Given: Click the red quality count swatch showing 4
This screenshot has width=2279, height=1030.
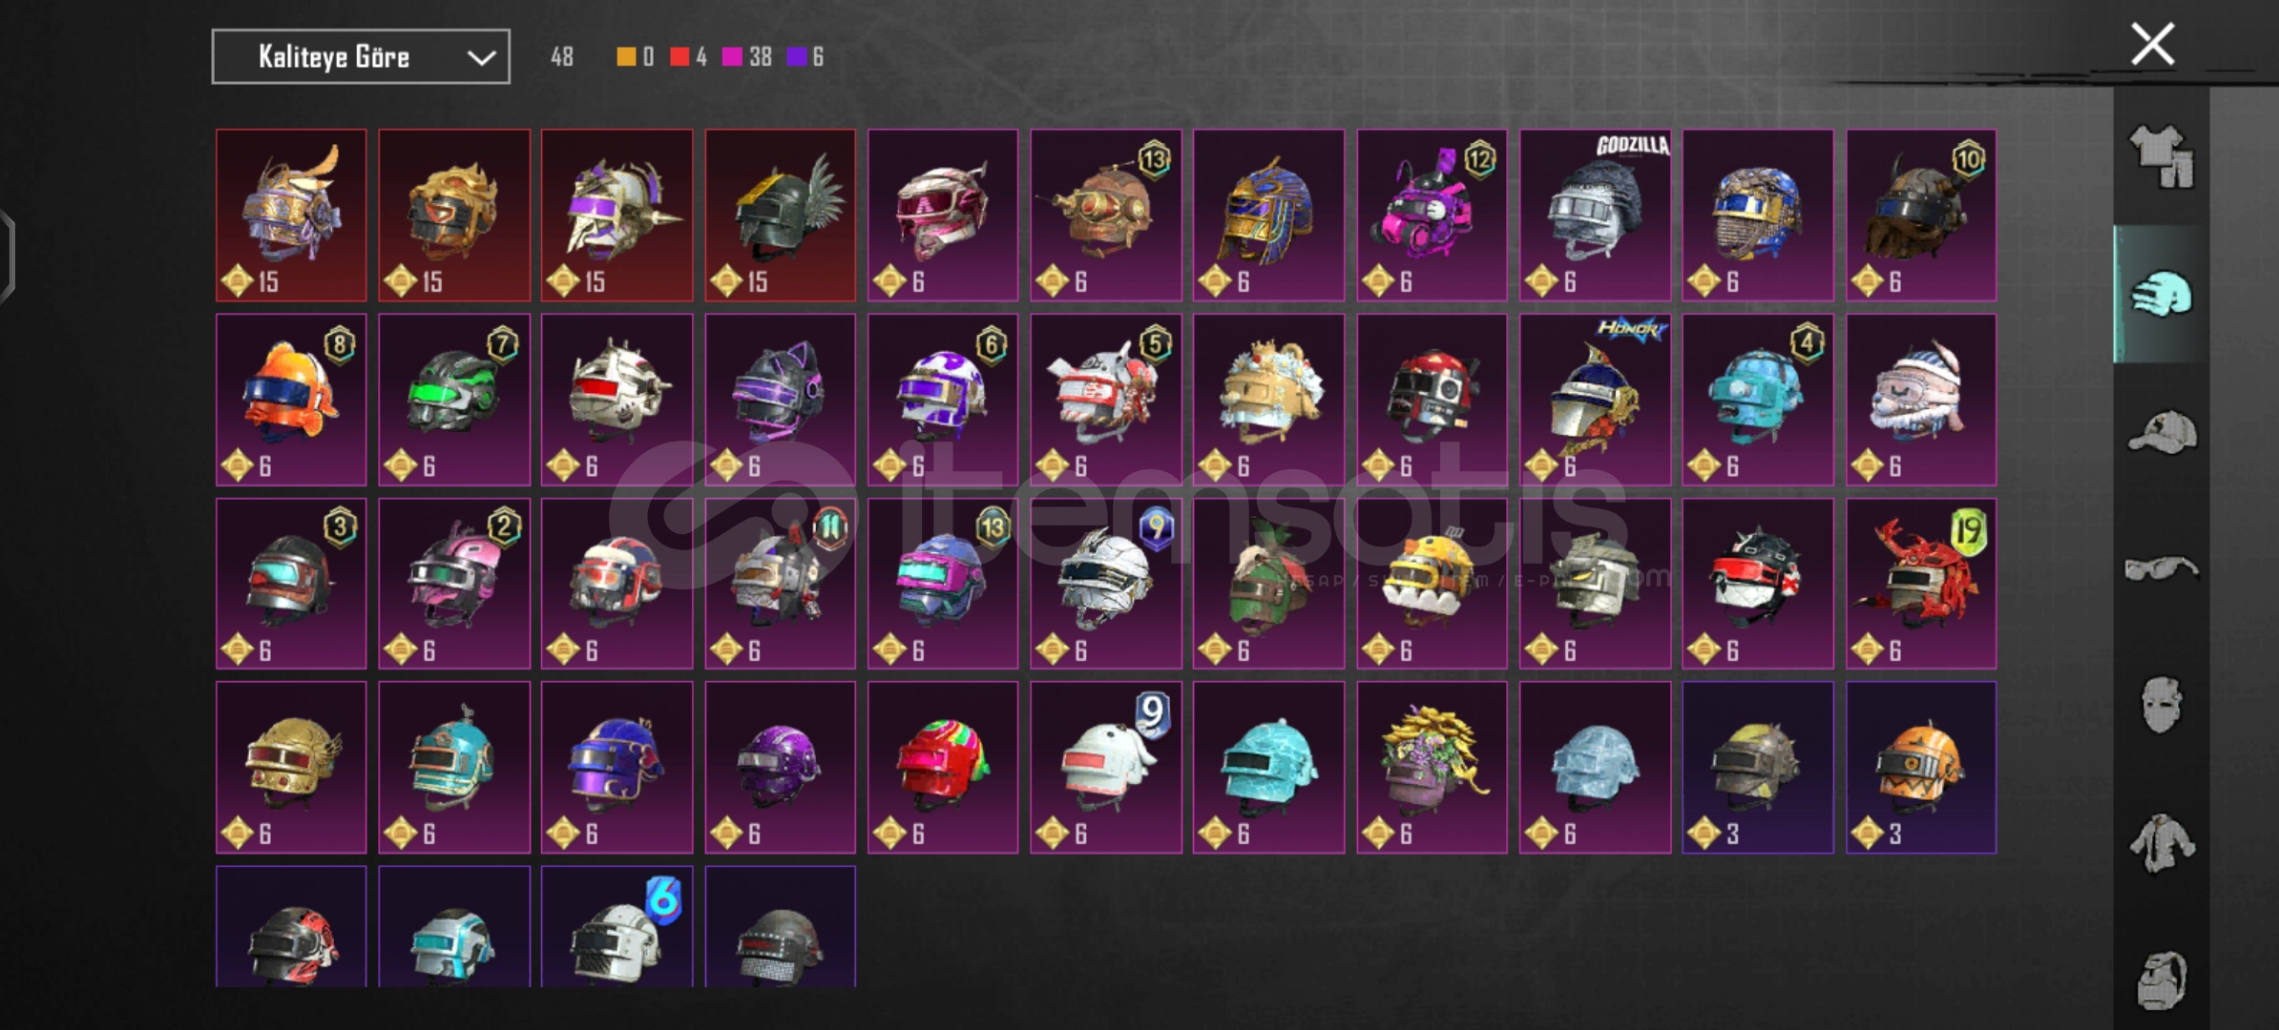Looking at the screenshot, I should [x=680, y=57].
